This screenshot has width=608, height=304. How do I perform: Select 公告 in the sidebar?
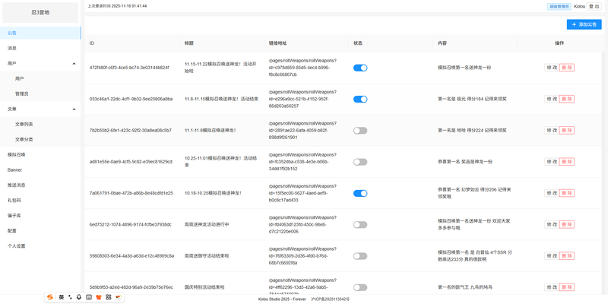click(40, 33)
